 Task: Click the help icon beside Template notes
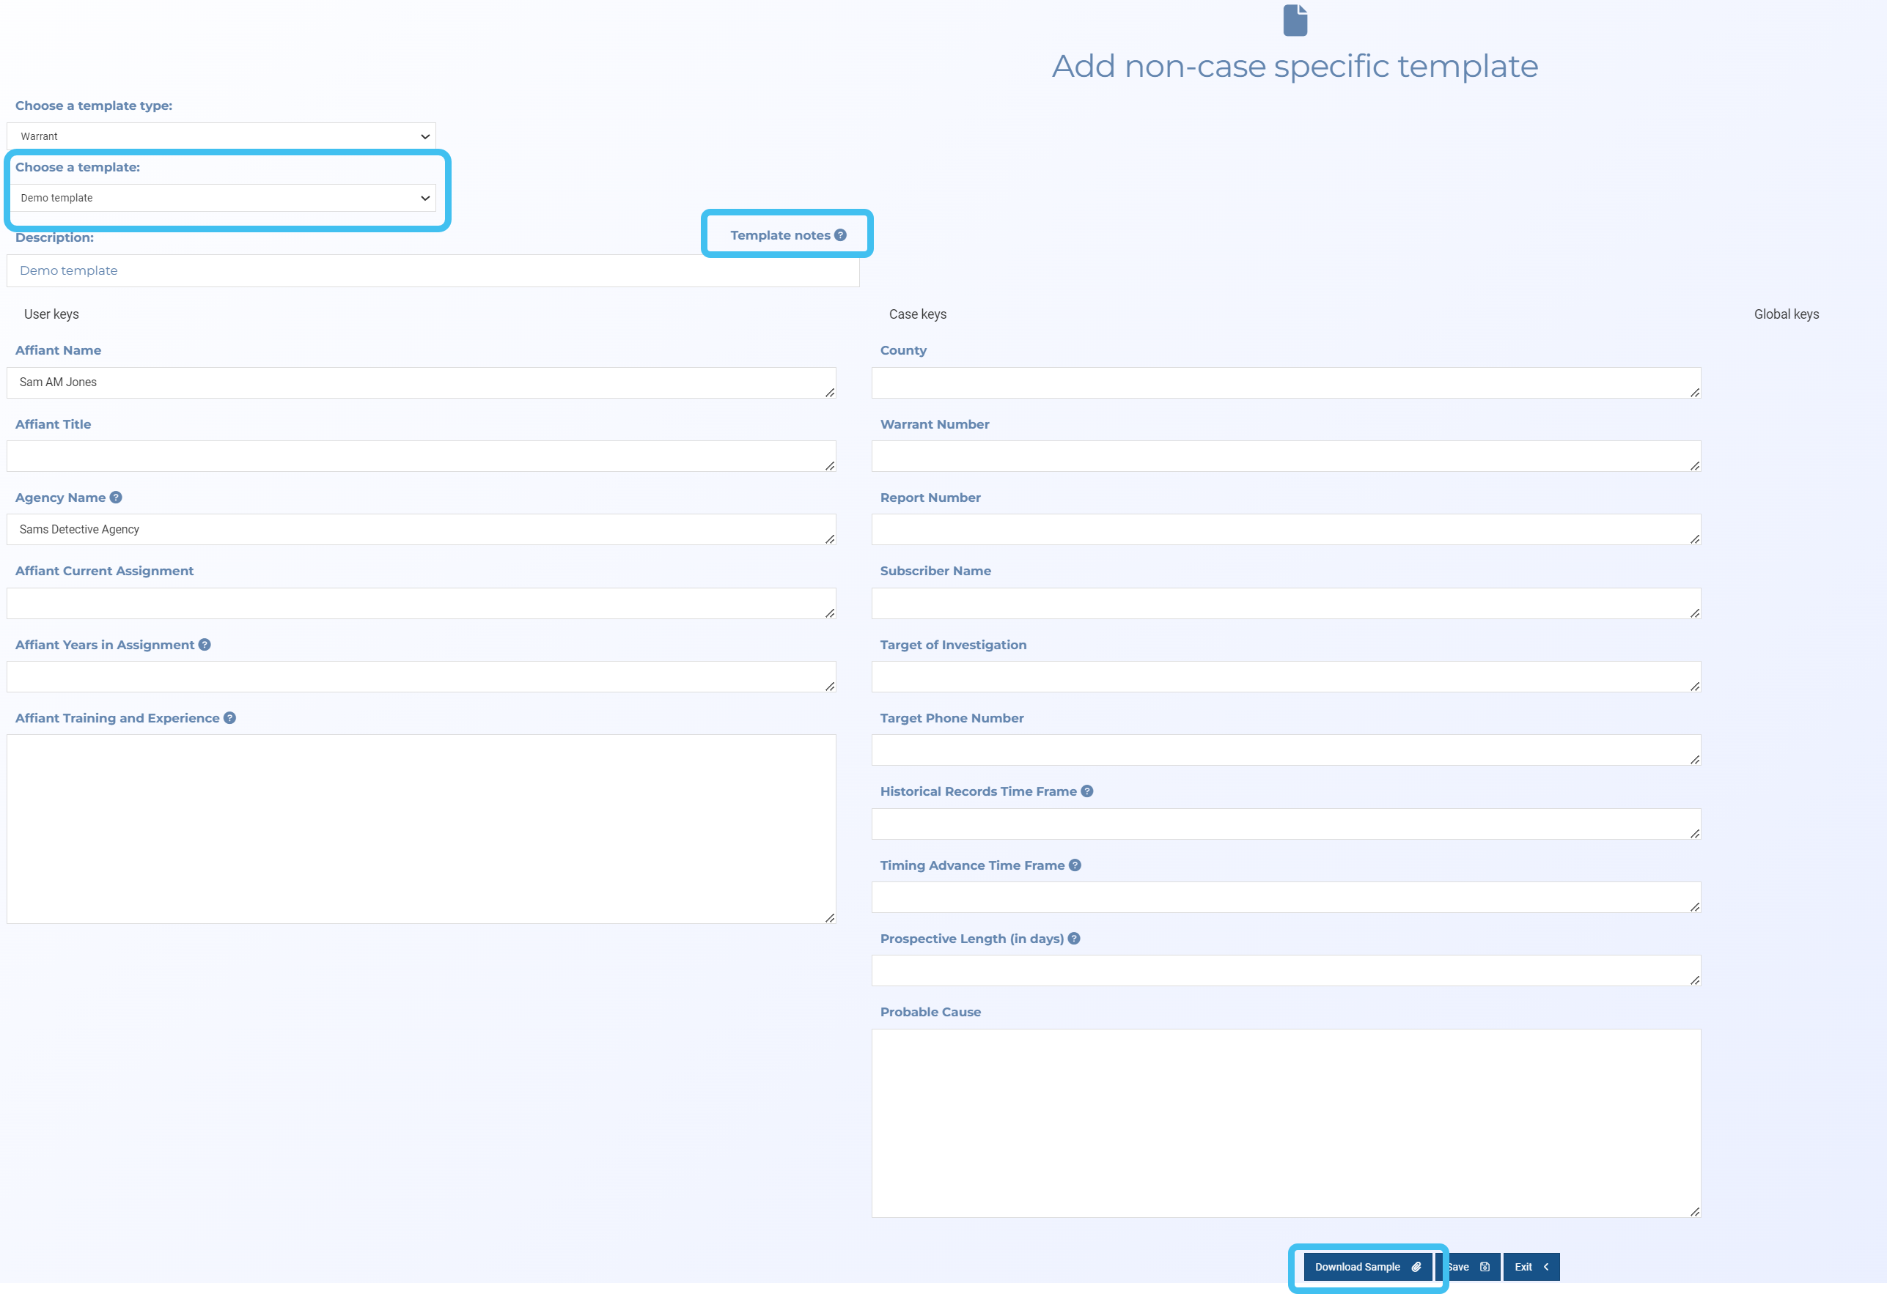click(840, 234)
